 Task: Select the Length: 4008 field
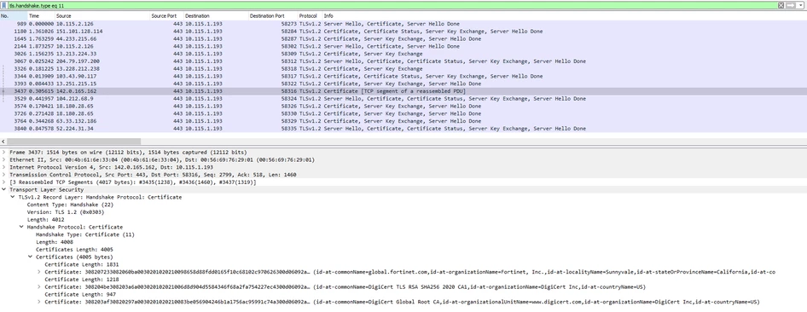pyautogui.click(x=55, y=241)
